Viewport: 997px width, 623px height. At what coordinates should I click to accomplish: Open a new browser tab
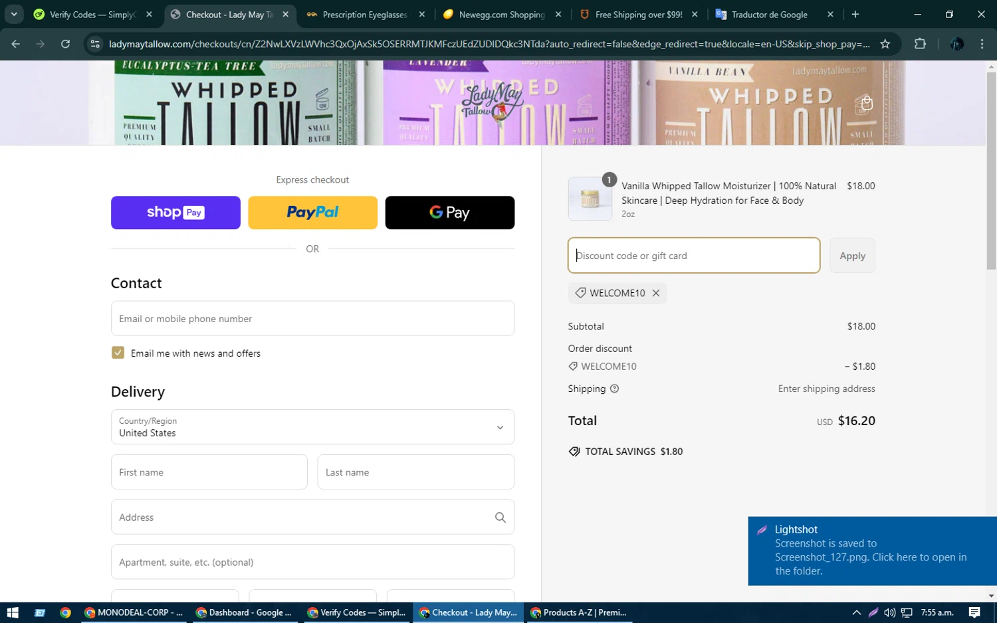tap(855, 14)
